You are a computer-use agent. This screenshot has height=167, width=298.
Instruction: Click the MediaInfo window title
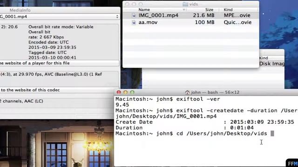coord(20,10)
